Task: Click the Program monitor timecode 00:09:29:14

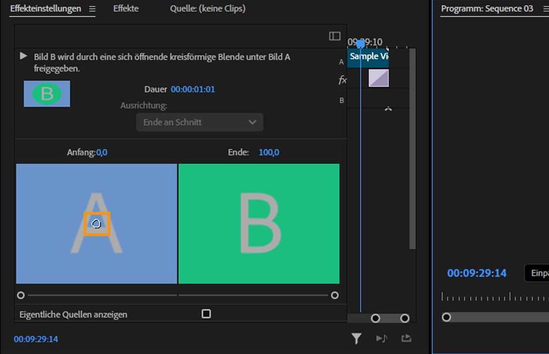Action: tap(477, 273)
